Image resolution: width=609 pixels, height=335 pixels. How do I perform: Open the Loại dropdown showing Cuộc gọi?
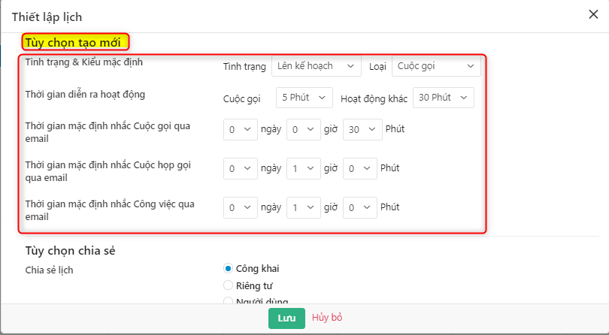pos(435,66)
